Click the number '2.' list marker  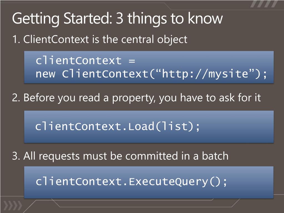pyautogui.click(x=16, y=98)
